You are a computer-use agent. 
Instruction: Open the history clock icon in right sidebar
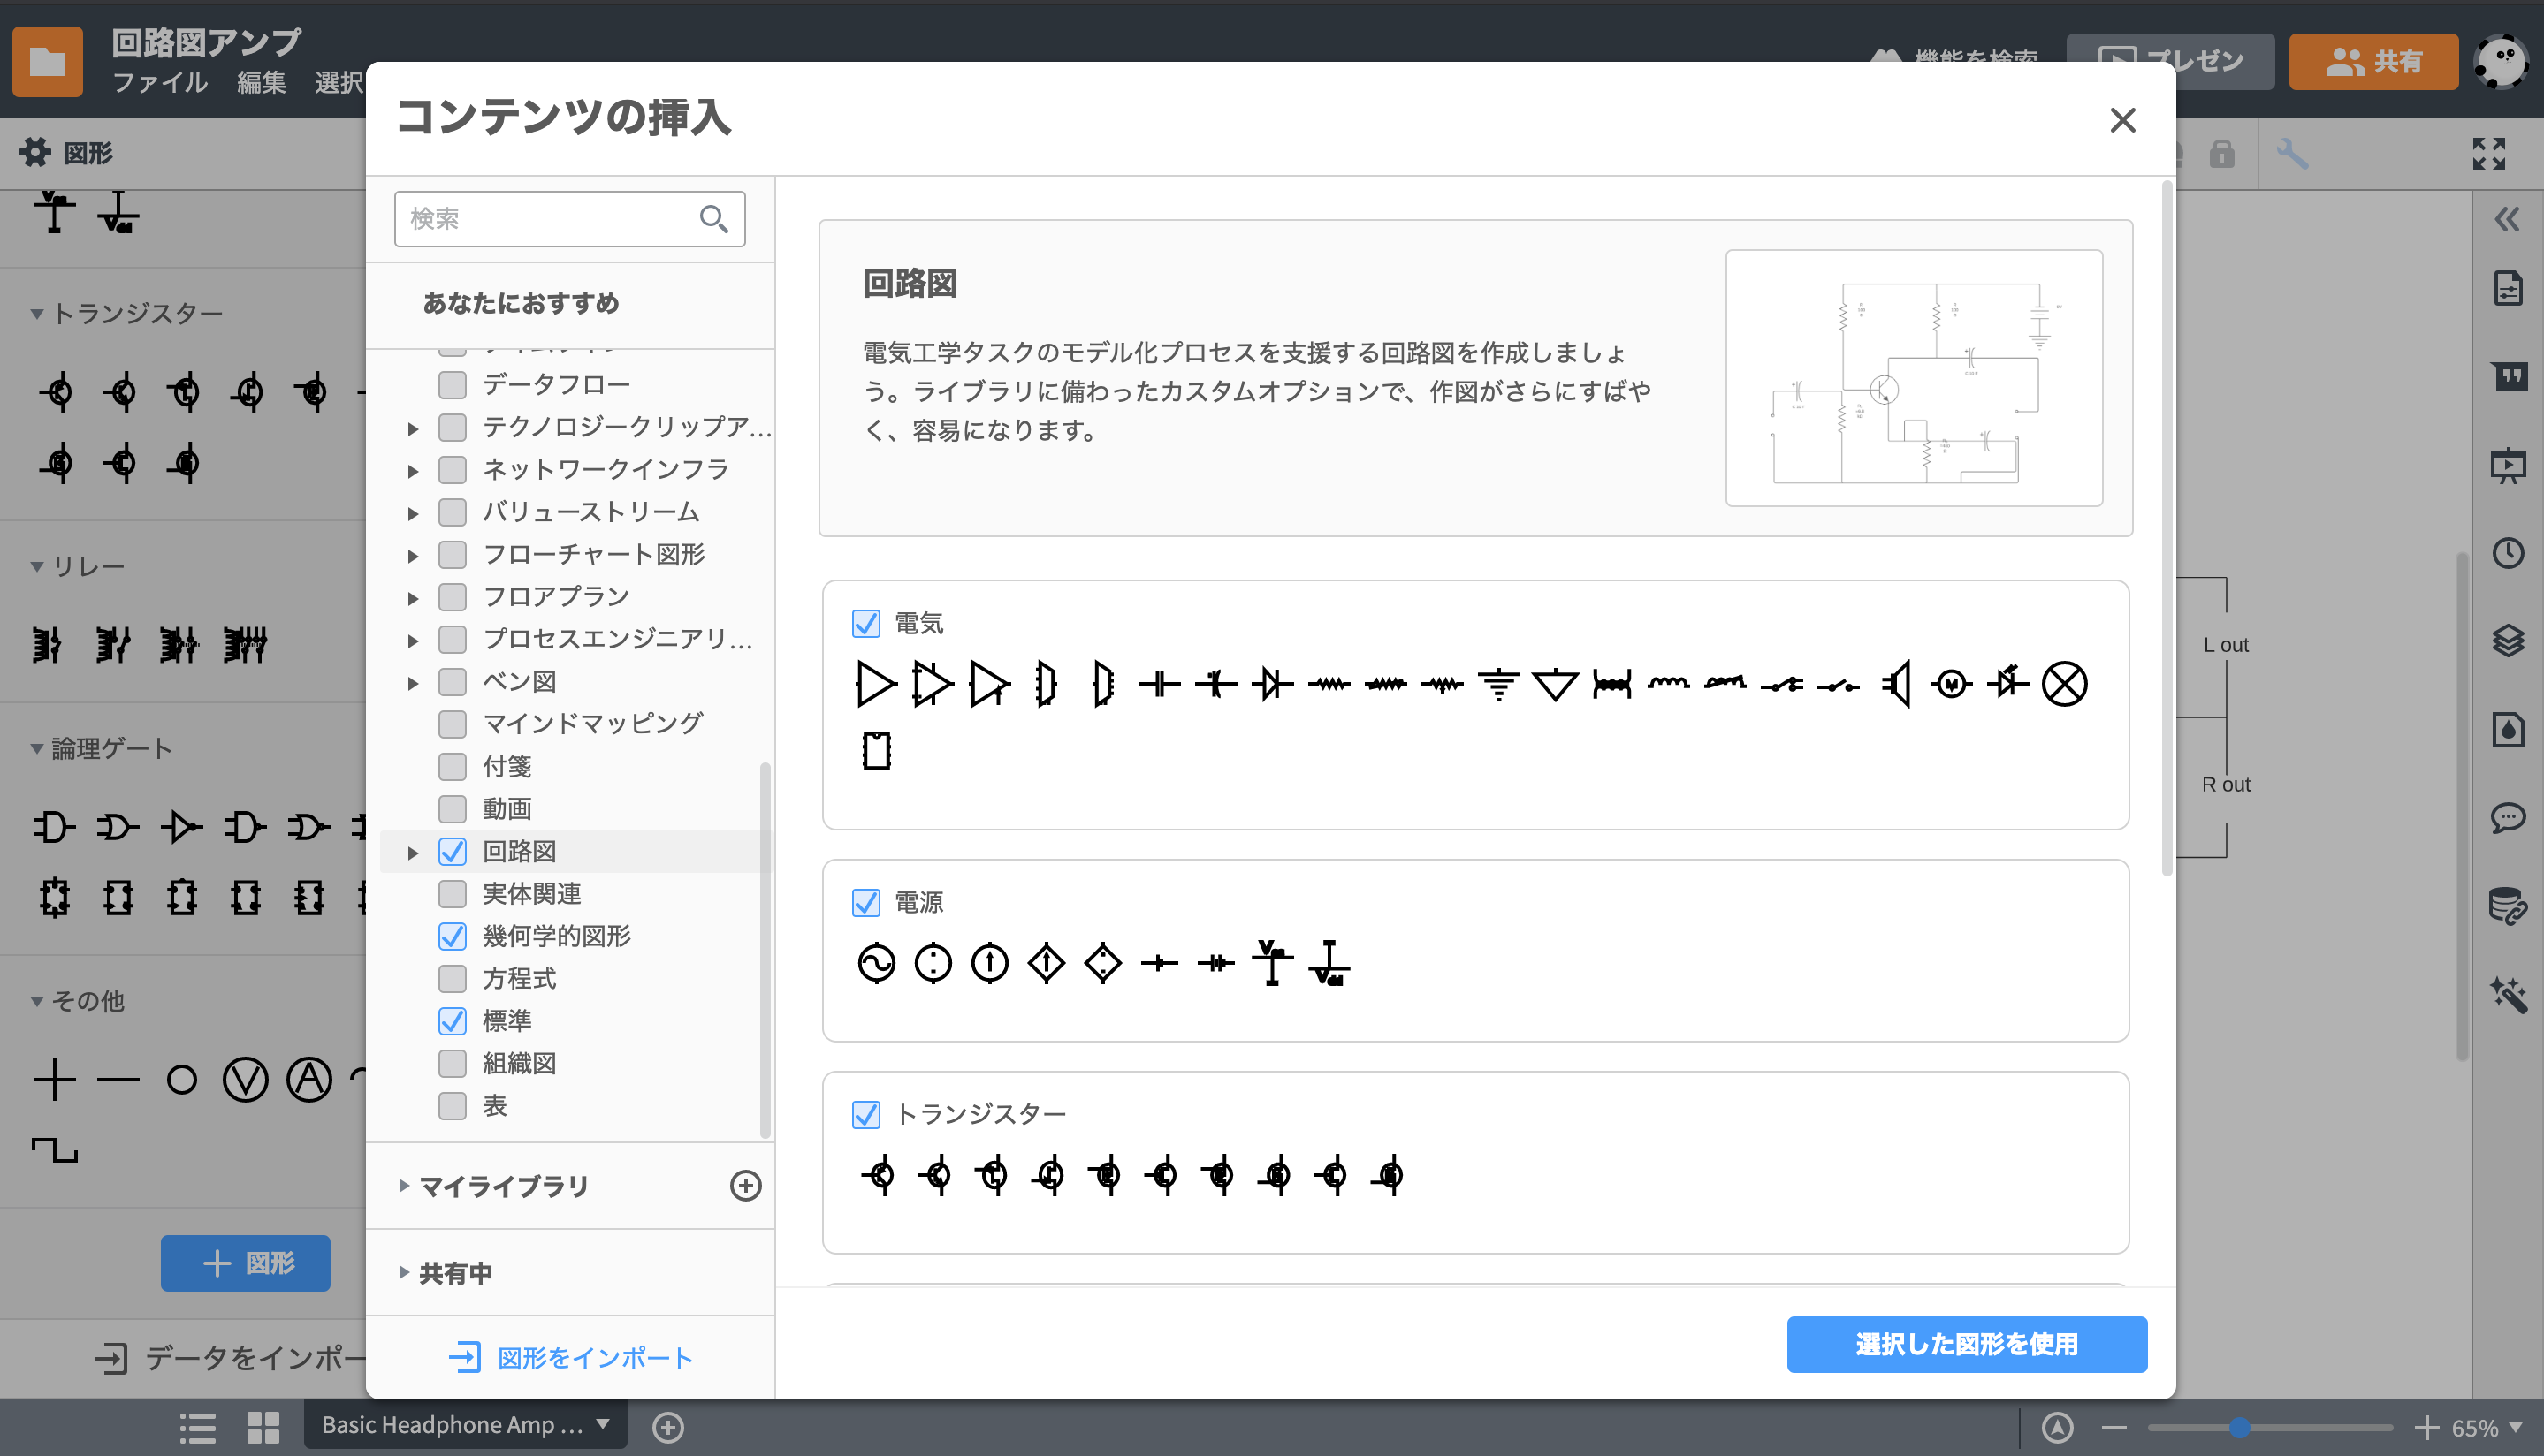pyautogui.click(x=2507, y=553)
